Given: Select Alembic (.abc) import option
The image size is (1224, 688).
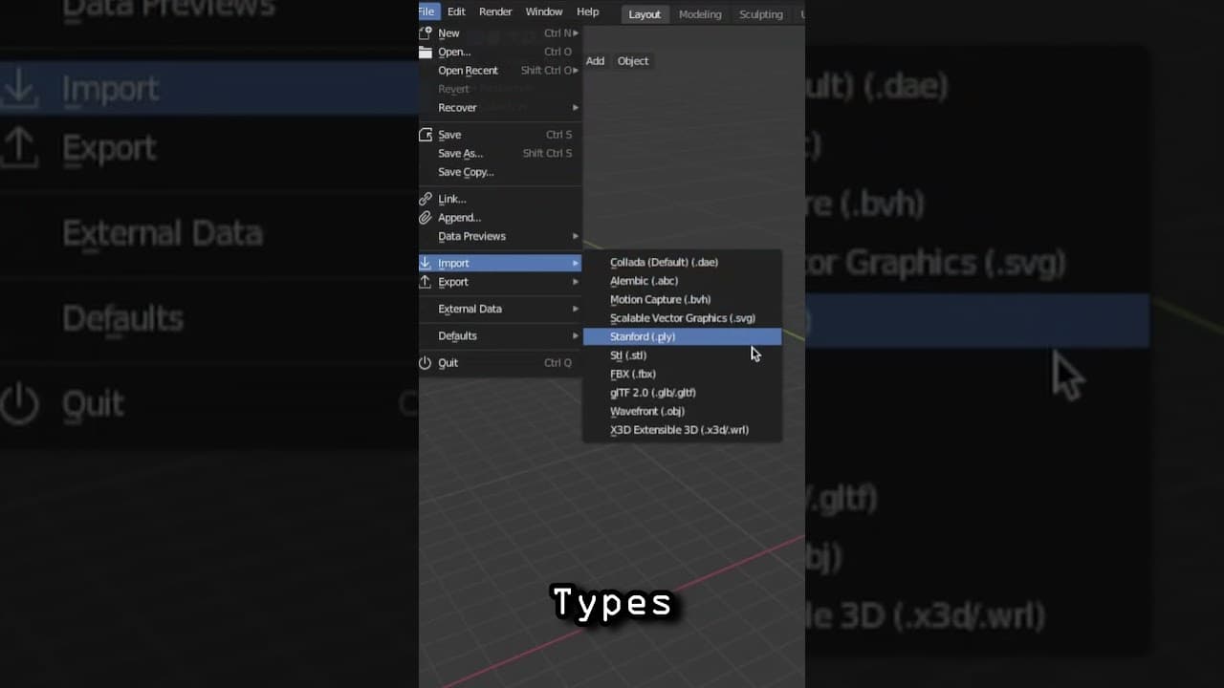Looking at the screenshot, I should click(x=683, y=281).
